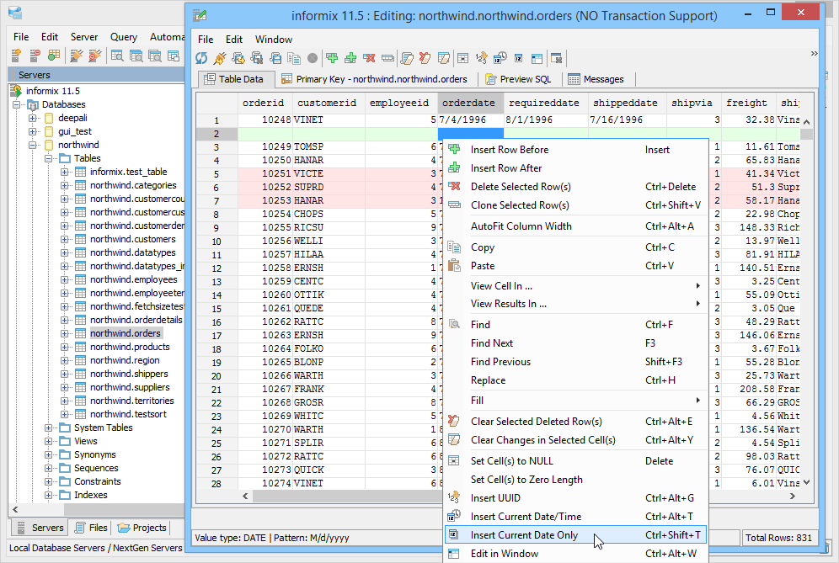
Task: Expand northwind.employees table node
Action: point(64,279)
